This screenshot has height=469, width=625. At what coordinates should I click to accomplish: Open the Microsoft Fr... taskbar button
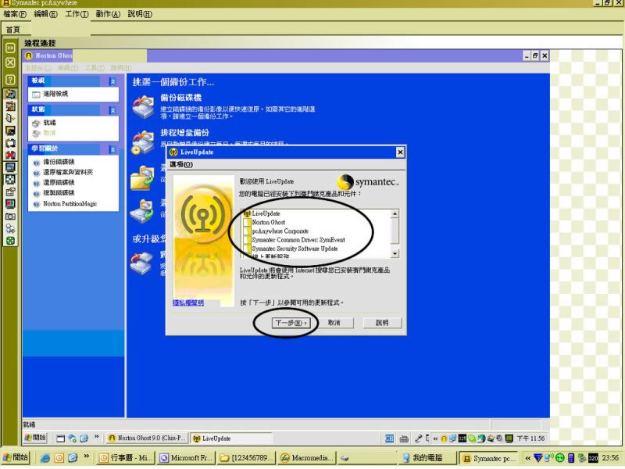(x=187, y=458)
